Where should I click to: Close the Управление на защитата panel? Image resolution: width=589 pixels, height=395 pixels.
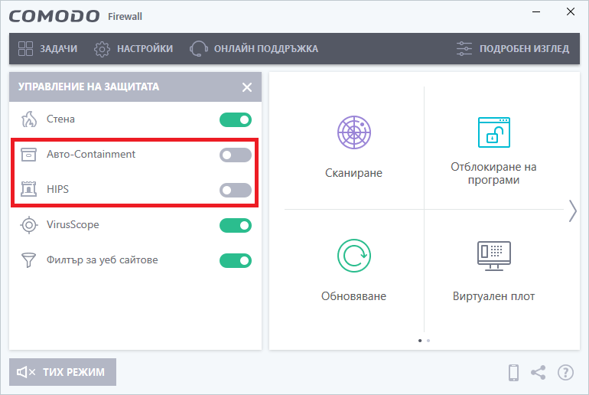247,87
